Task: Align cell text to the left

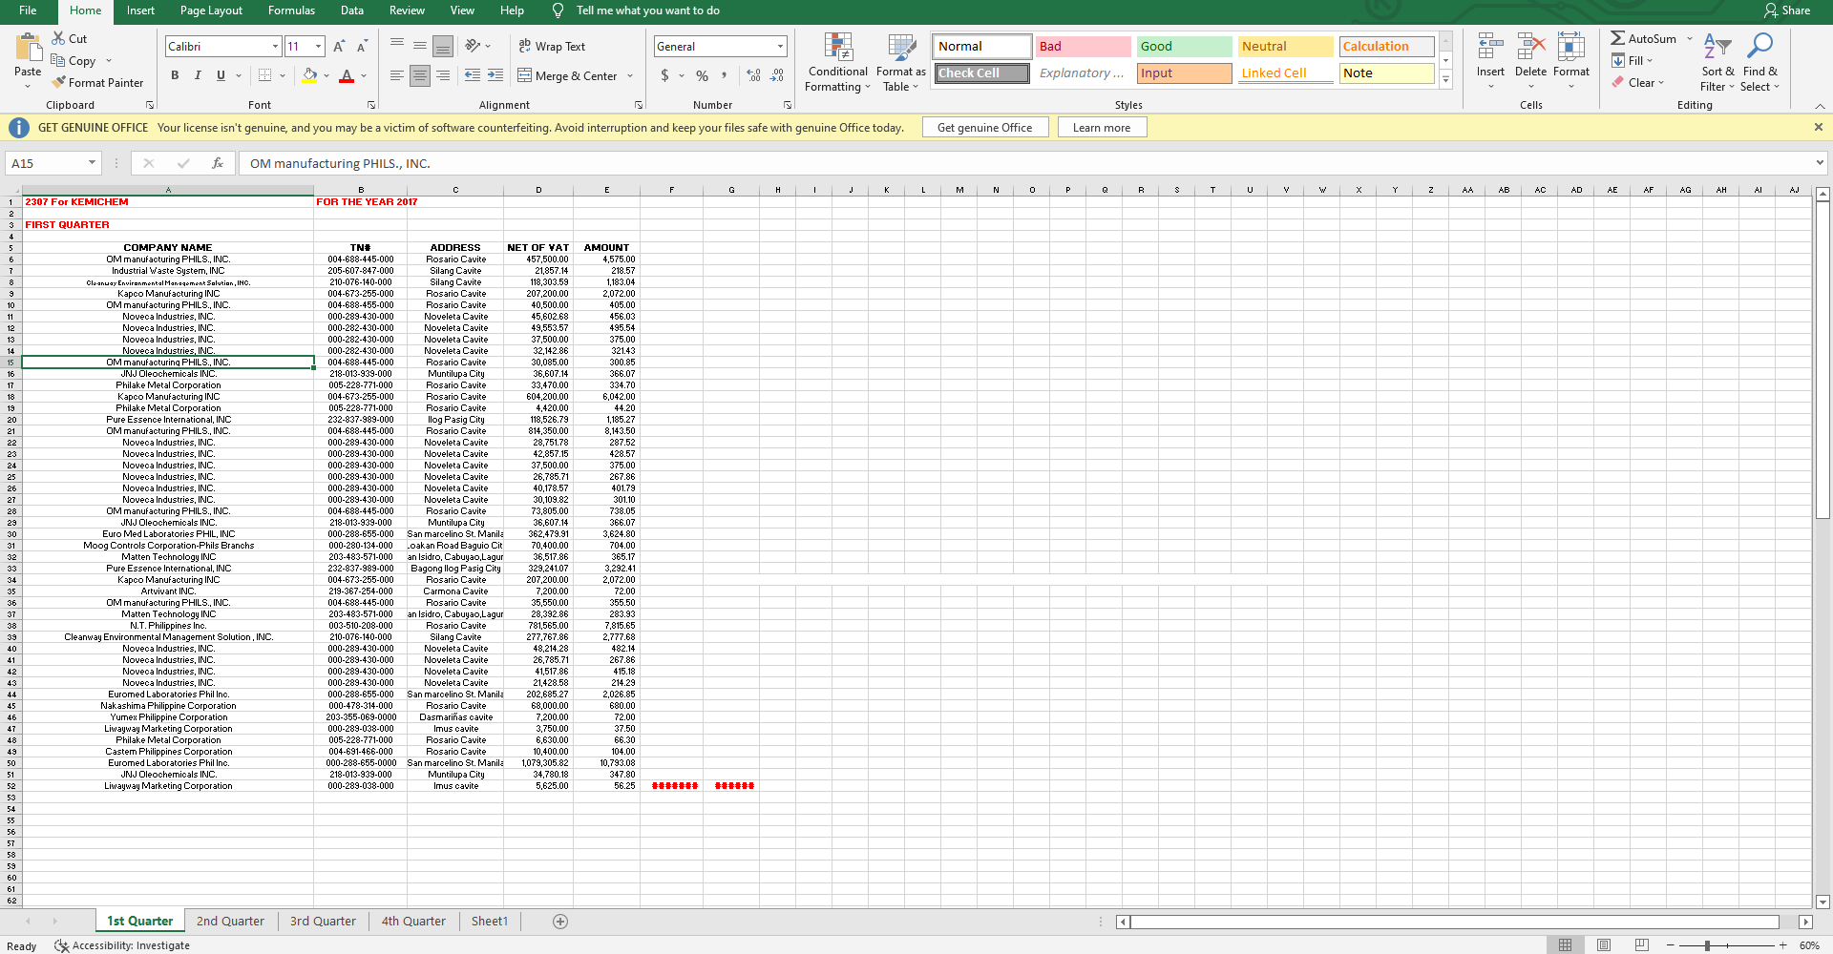Action: coord(397,75)
